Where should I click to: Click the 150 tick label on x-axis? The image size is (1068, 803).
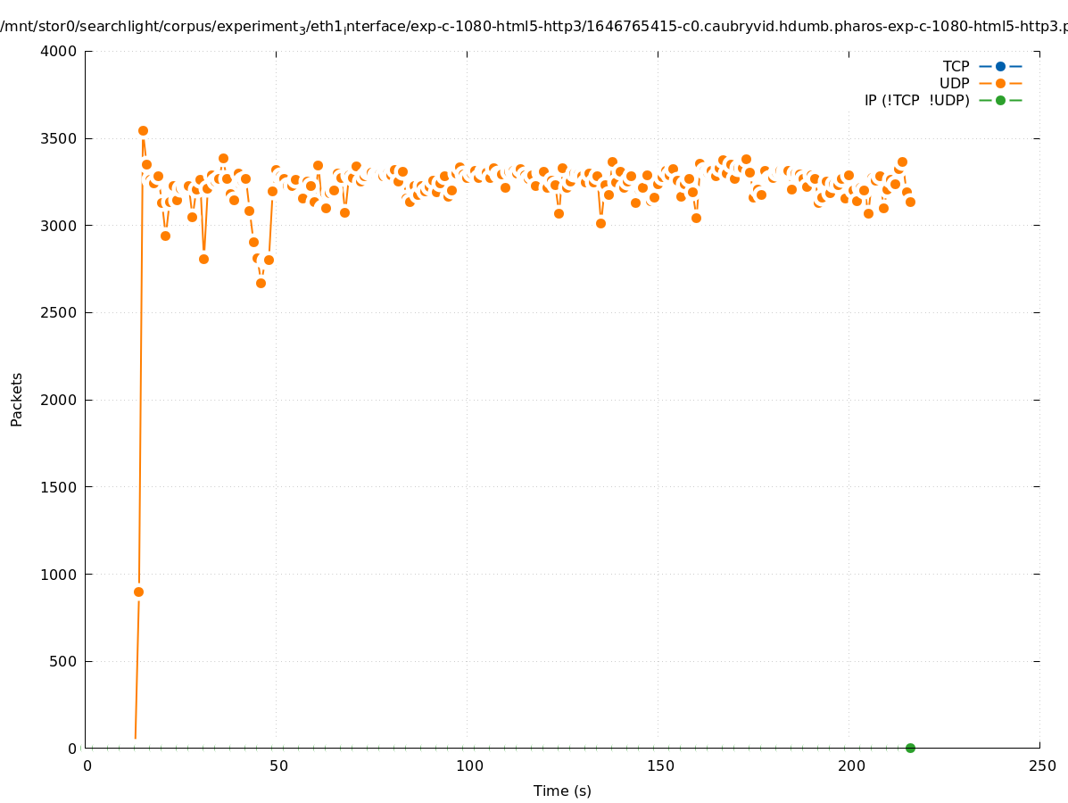[659, 766]
